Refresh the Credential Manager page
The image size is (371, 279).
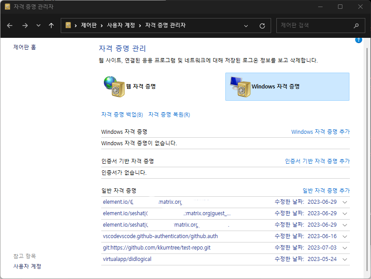(262, 26)
